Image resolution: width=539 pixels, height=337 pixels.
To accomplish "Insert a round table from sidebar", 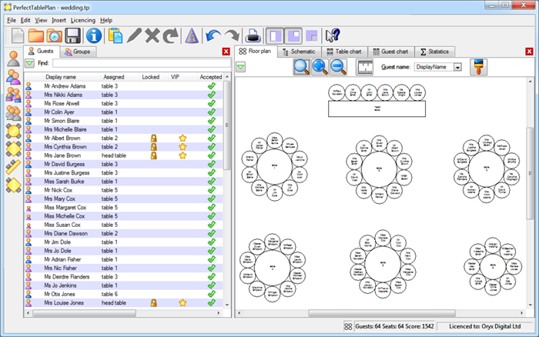I will coord(12,130).
